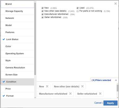Select the Model filter category
Viewport: 119px width, 108px height.
point(17,25)
